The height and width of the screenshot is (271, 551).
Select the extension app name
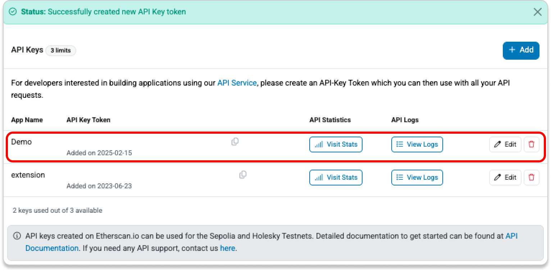[28, 175]
